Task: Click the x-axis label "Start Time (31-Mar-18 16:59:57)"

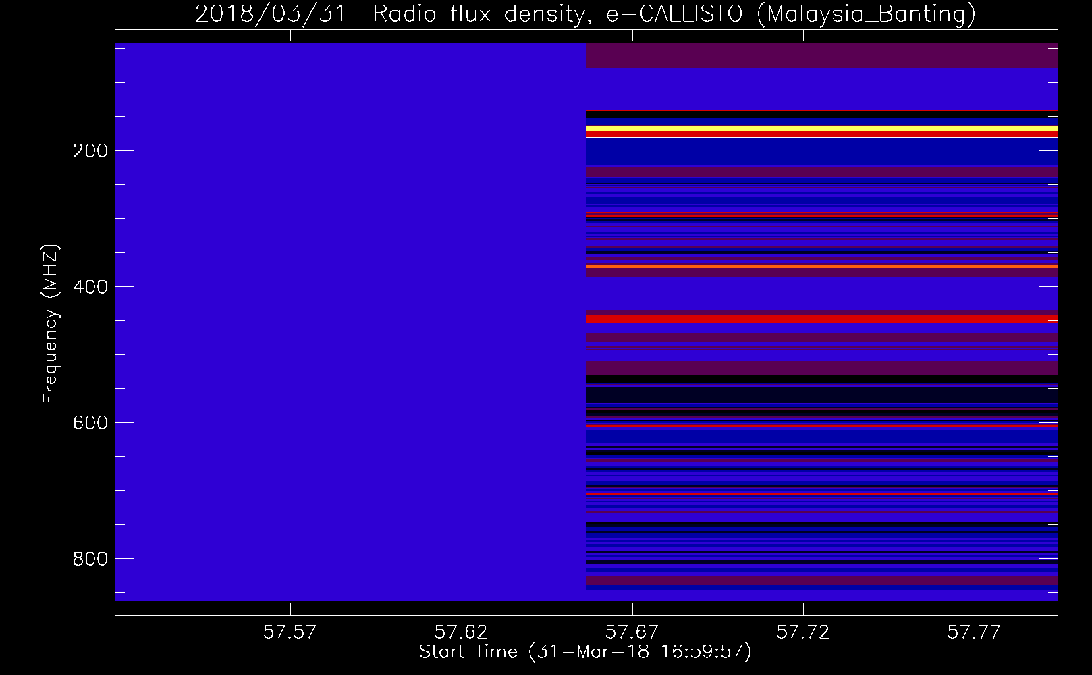Action: [x=585, y=652]
